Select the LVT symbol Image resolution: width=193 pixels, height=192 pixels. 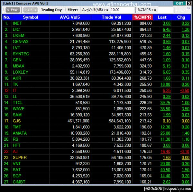click(x=16, y=48)
